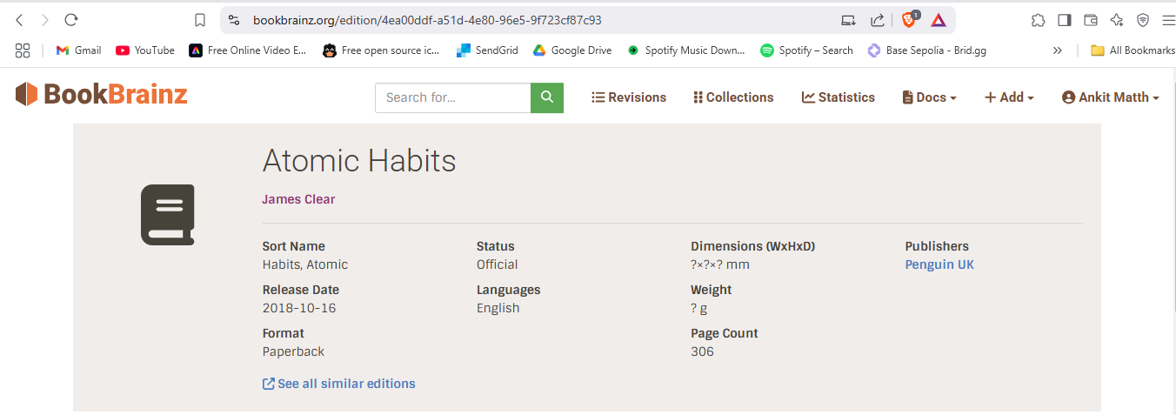The height and width of the screenshot is (415, 1176).
Task: Click the release date 2018-10-16
Action: click(299, 308)
